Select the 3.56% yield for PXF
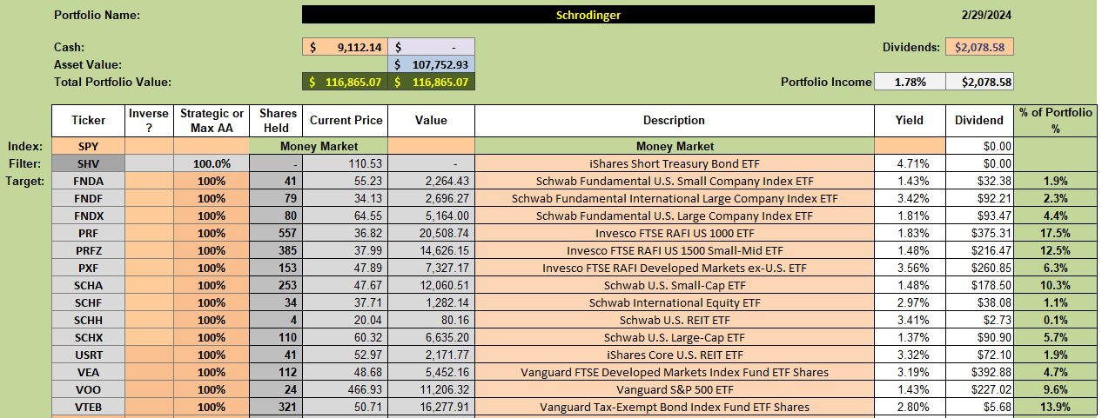This screenshot has width=1102, height=418. [x=909, y=268]
